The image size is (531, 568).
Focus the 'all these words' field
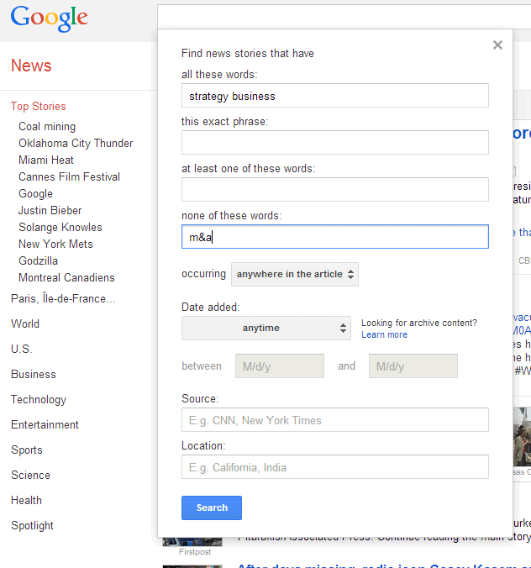tap(335, 96)
